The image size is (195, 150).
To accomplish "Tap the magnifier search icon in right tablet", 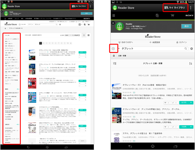I will coord(186,48).
